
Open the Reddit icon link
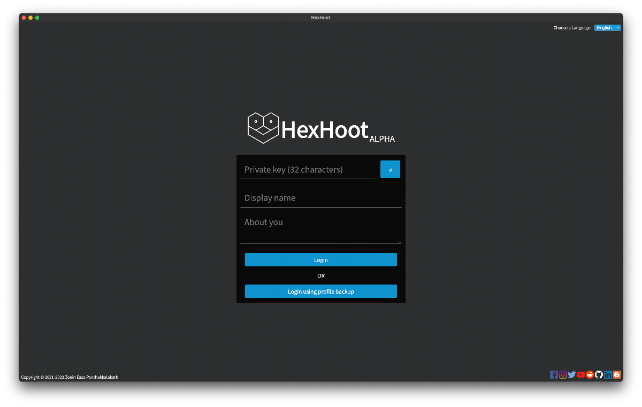(x=590, y=375)
